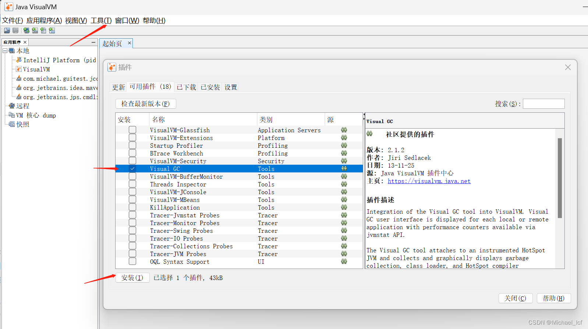Image resolution: width=588 pixels, height=329 pixels.
Task: Sort the table by the 名称 column header
Action: (x=203, y=119)
